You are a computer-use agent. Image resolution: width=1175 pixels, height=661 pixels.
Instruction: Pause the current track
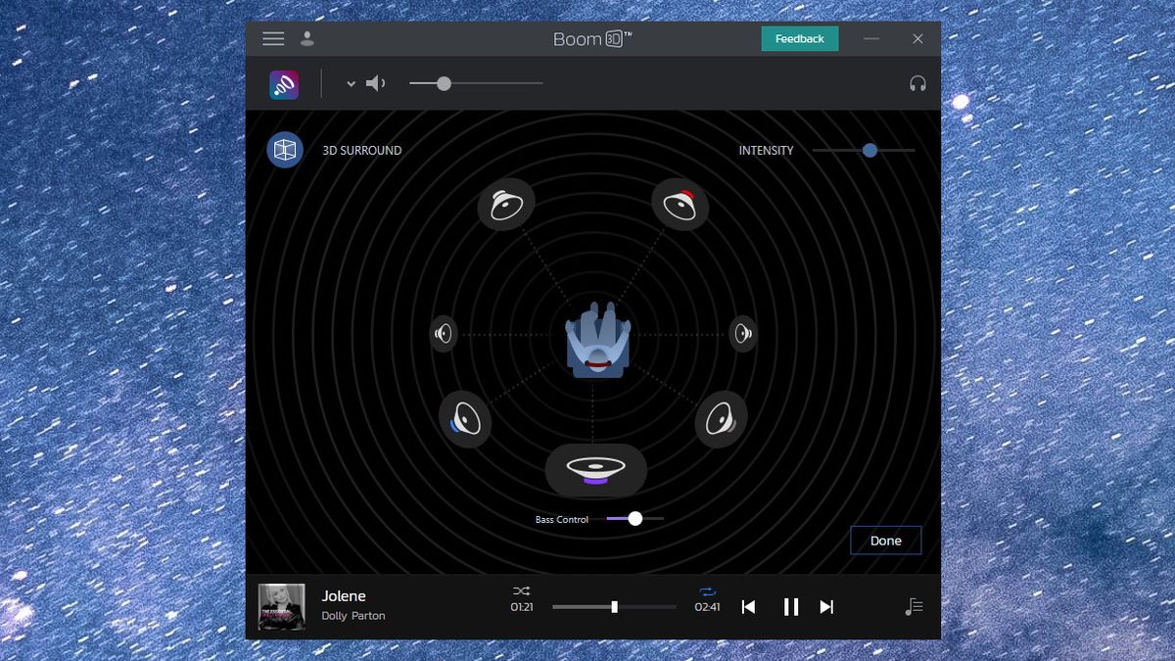coord(791,606)
